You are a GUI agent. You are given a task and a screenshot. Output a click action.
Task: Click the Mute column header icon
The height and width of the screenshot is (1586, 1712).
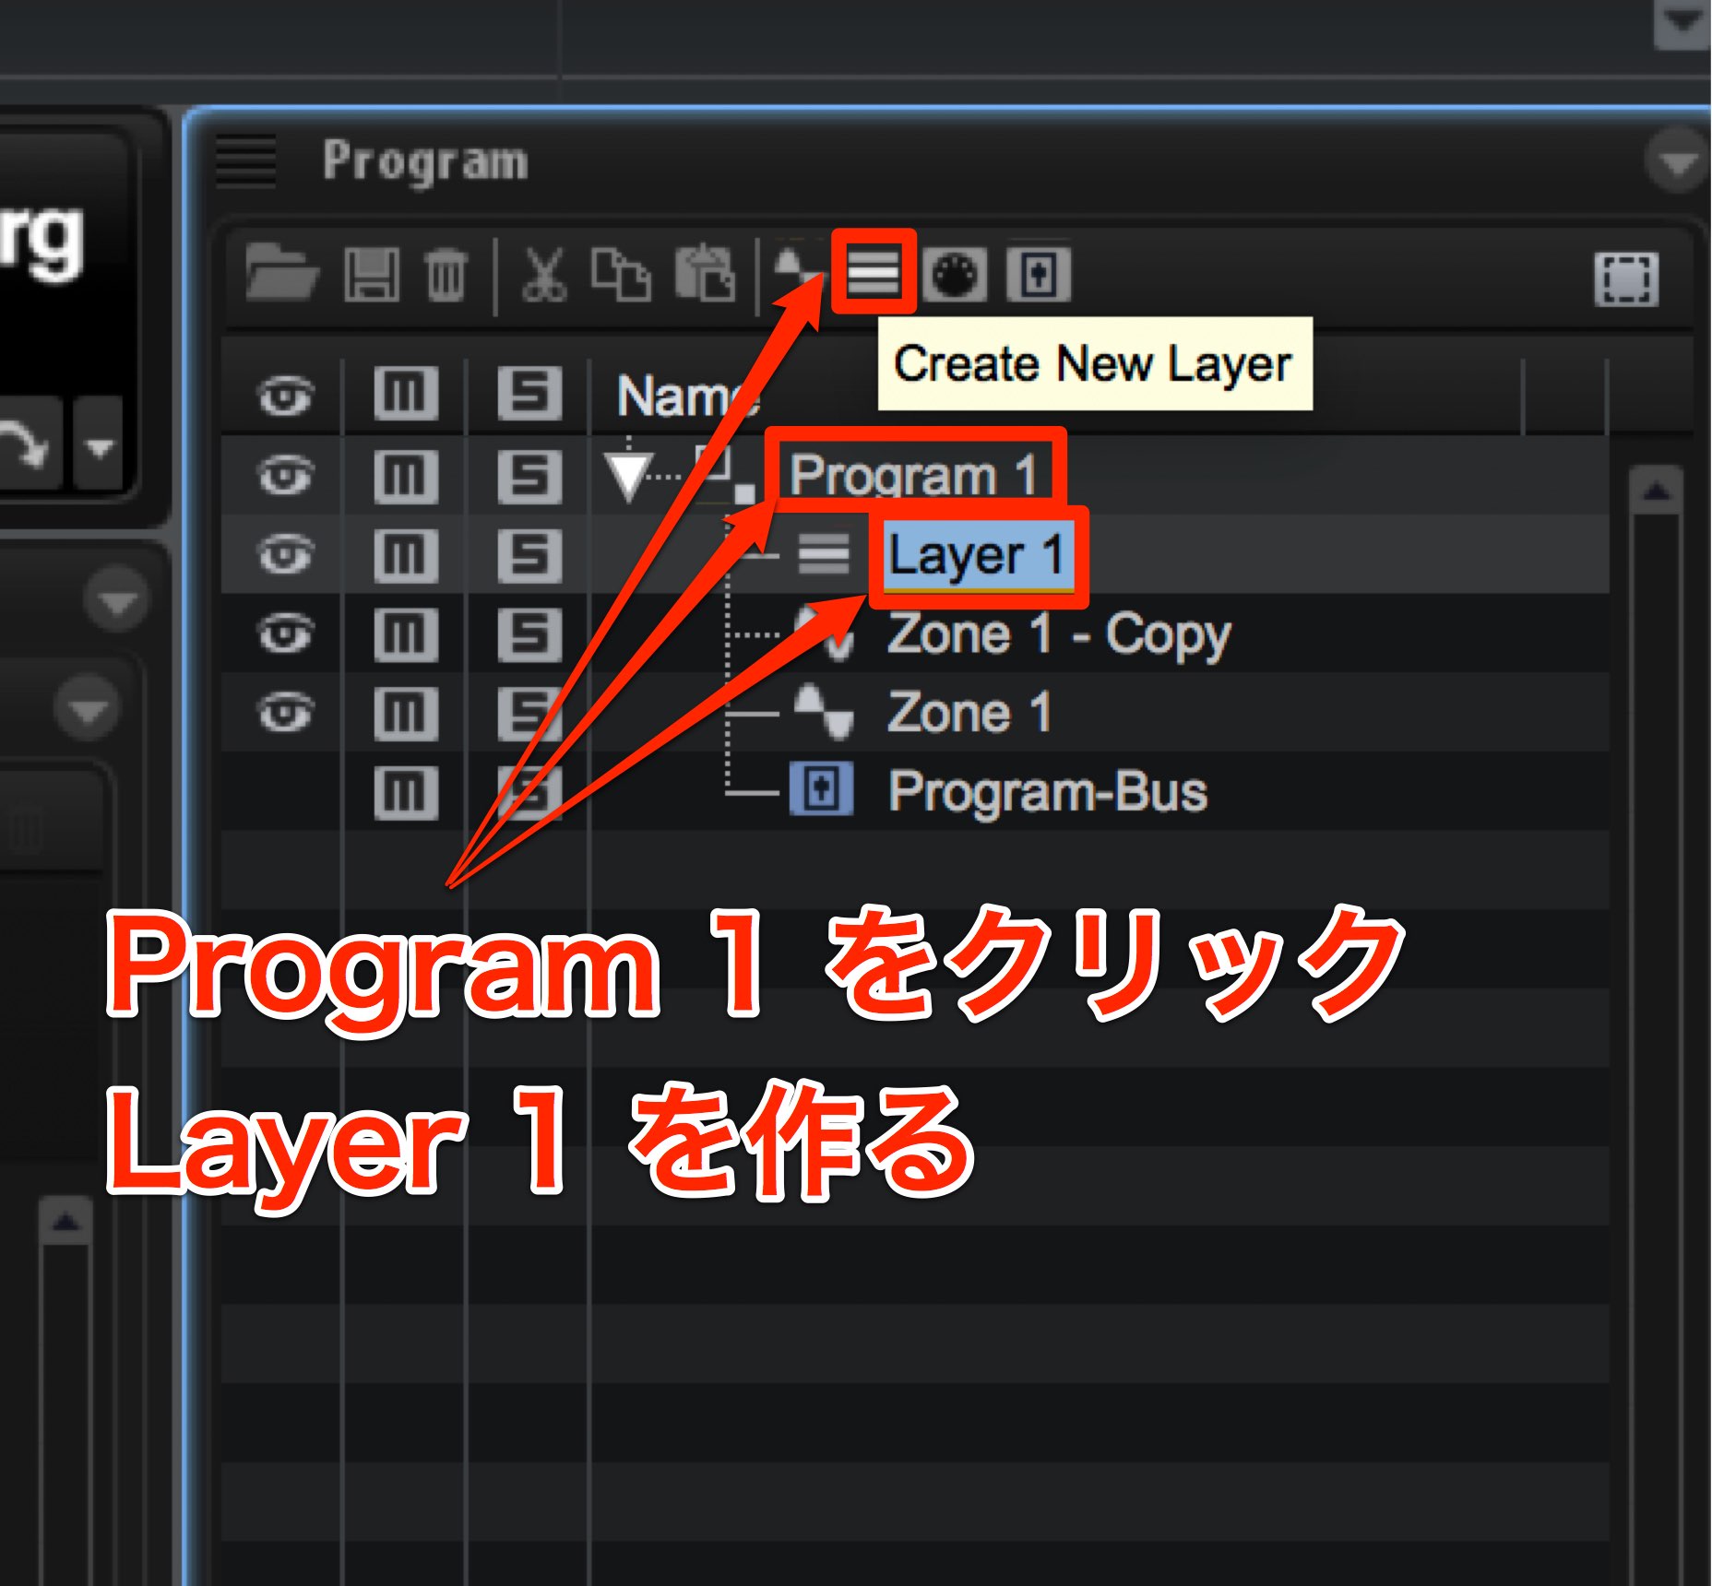point(405,395)
